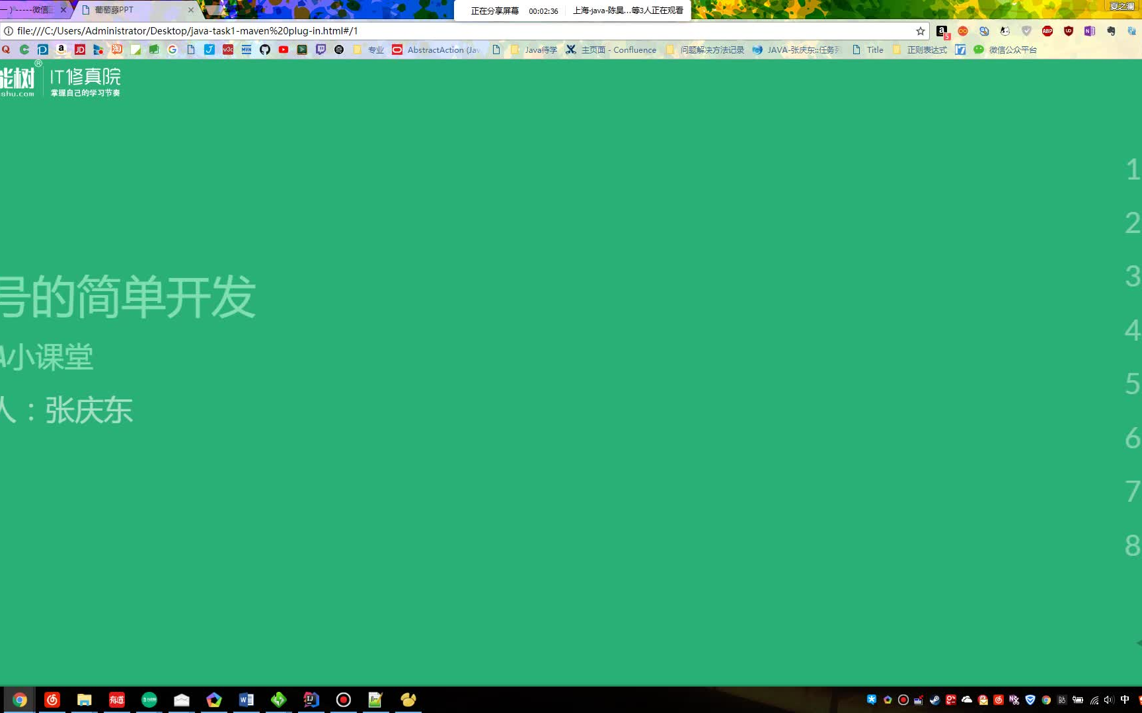Viewport: 1142px width, 713px height.
Task: Open the Taobao bookmark icon
Action: (x=117, y=50)
